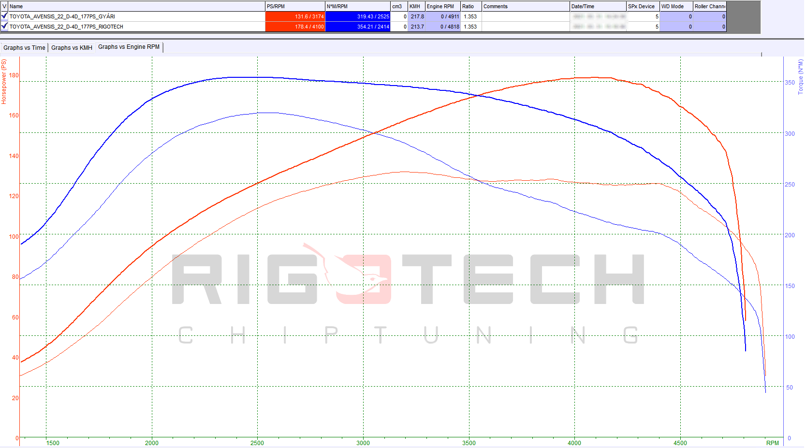The width and height of the screenshot is (806, 448).
Task: Click Ratio value 1.353 in GYÁRI row
Action: 470,16
